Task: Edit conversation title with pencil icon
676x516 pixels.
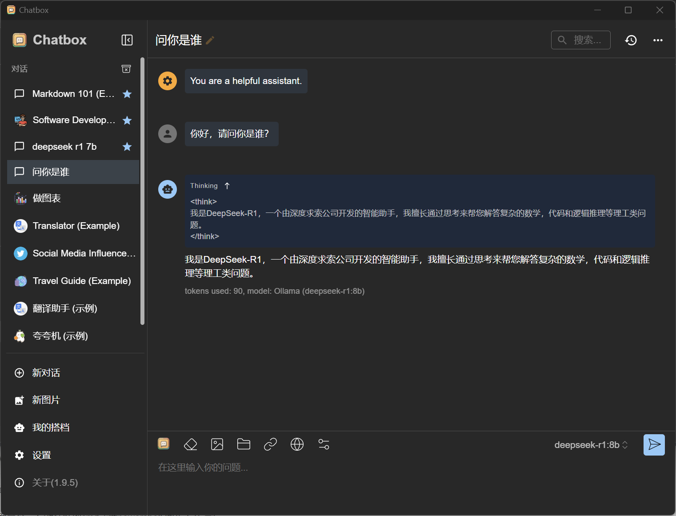Action: 210,40
